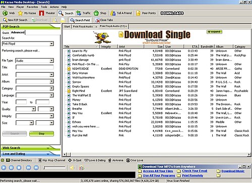The width and height of the screenshot is (252, 183).
Task: Click the Access All Your Files link
Action: (158, 171)
